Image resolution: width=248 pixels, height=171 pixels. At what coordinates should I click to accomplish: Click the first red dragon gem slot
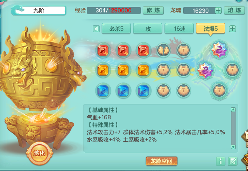(x=103, y=51)
